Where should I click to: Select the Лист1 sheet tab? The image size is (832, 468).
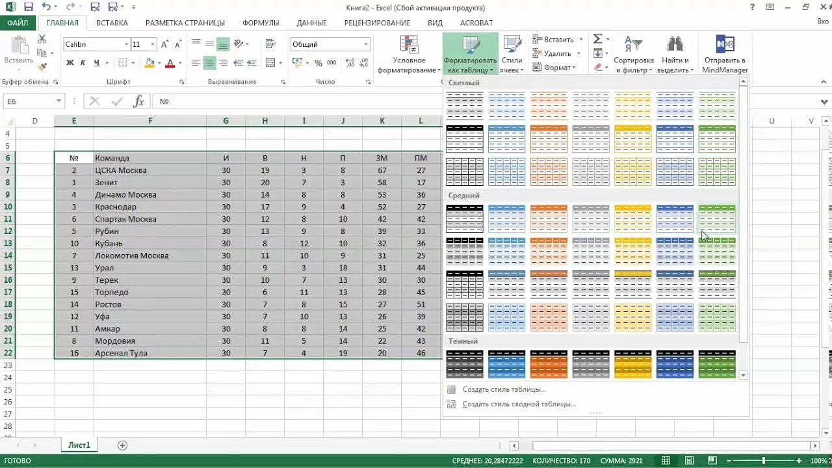coord(79,445)
